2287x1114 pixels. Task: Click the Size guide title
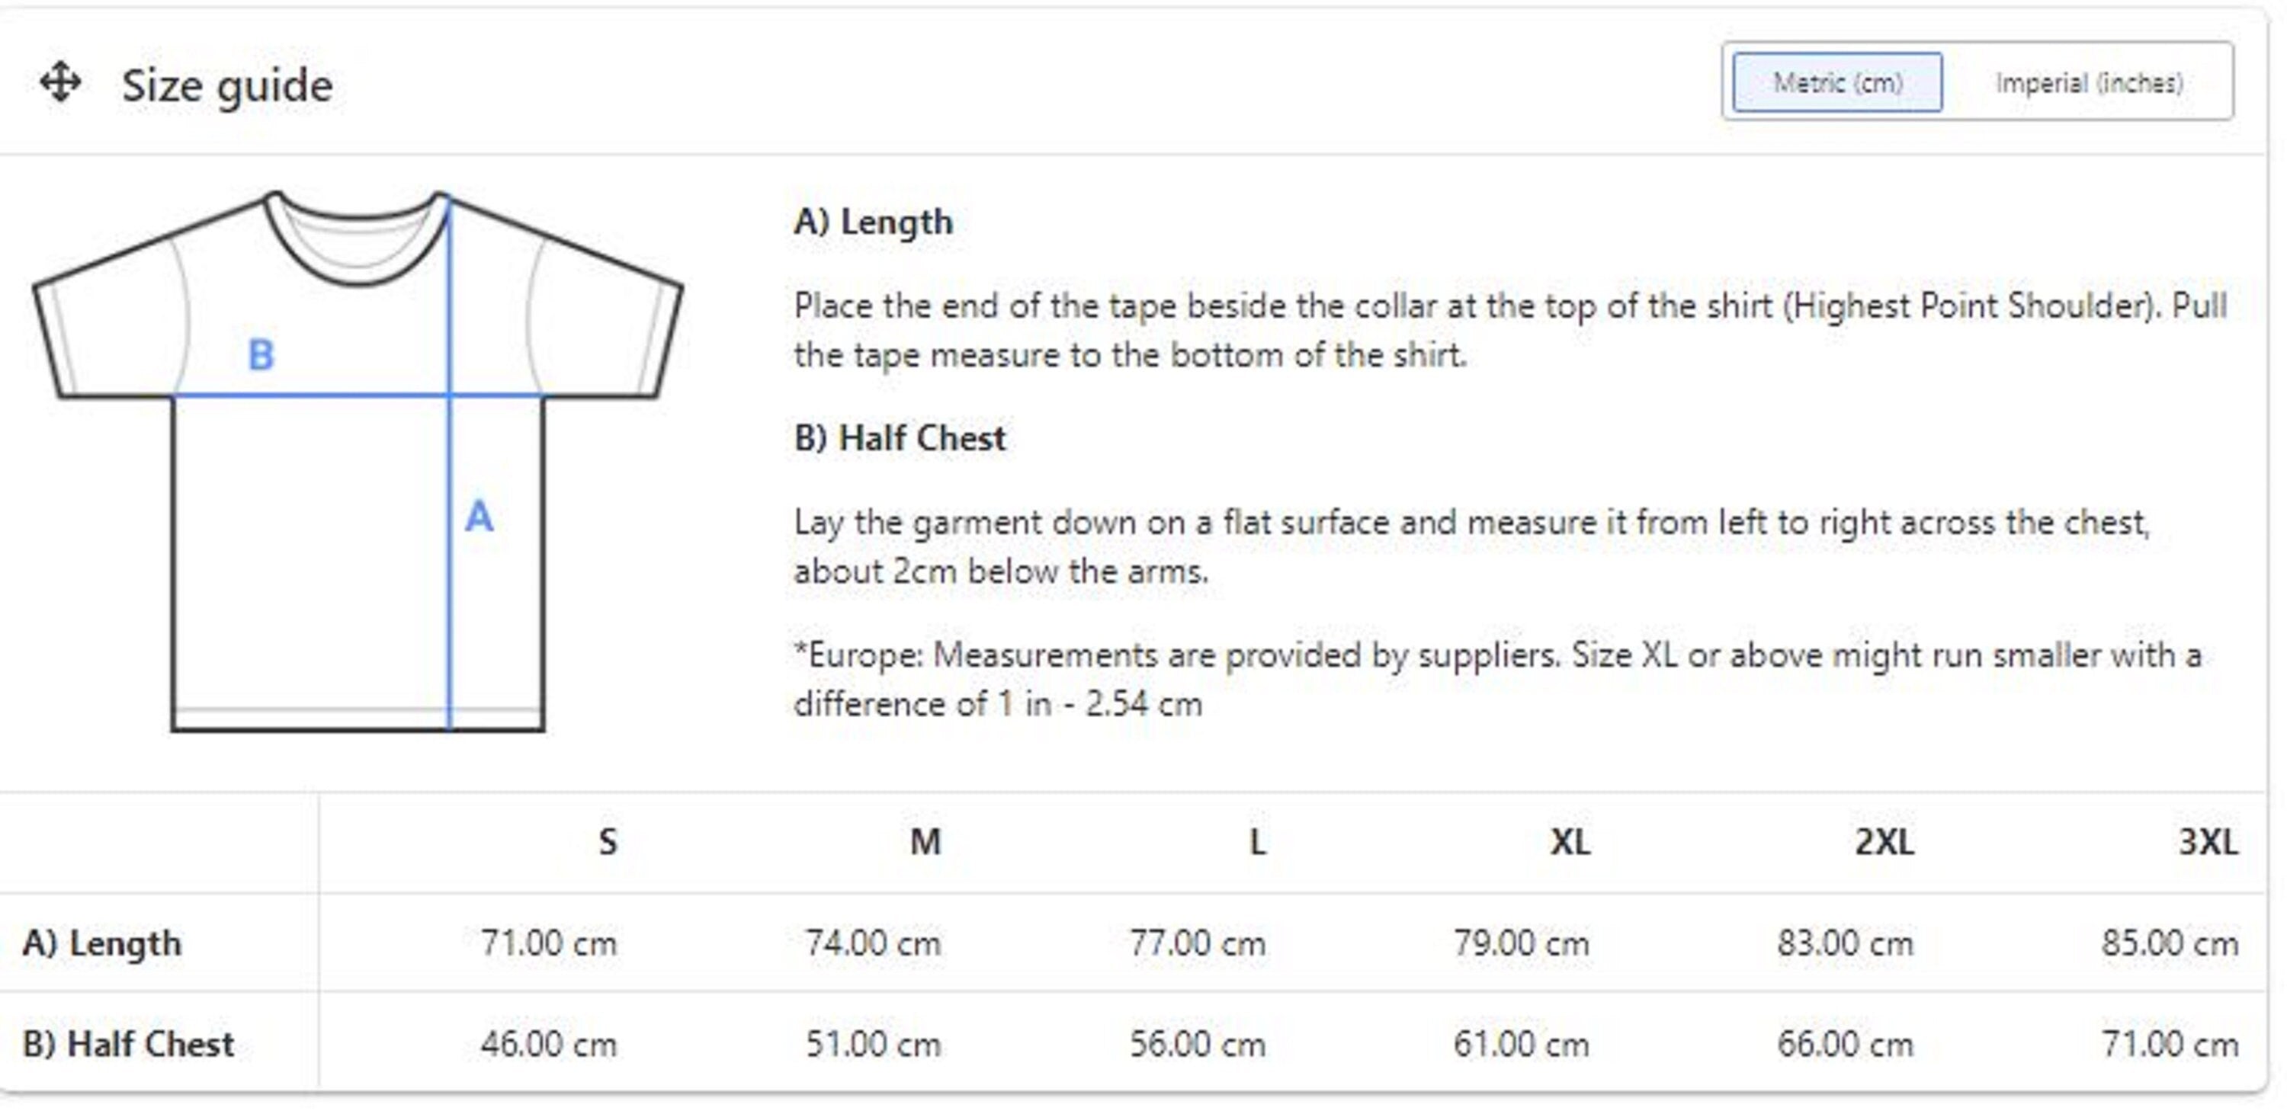[227, 86]
